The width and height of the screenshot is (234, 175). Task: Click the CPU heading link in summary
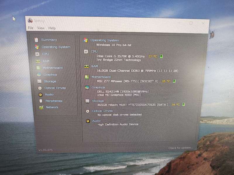(x=94, y=51)
